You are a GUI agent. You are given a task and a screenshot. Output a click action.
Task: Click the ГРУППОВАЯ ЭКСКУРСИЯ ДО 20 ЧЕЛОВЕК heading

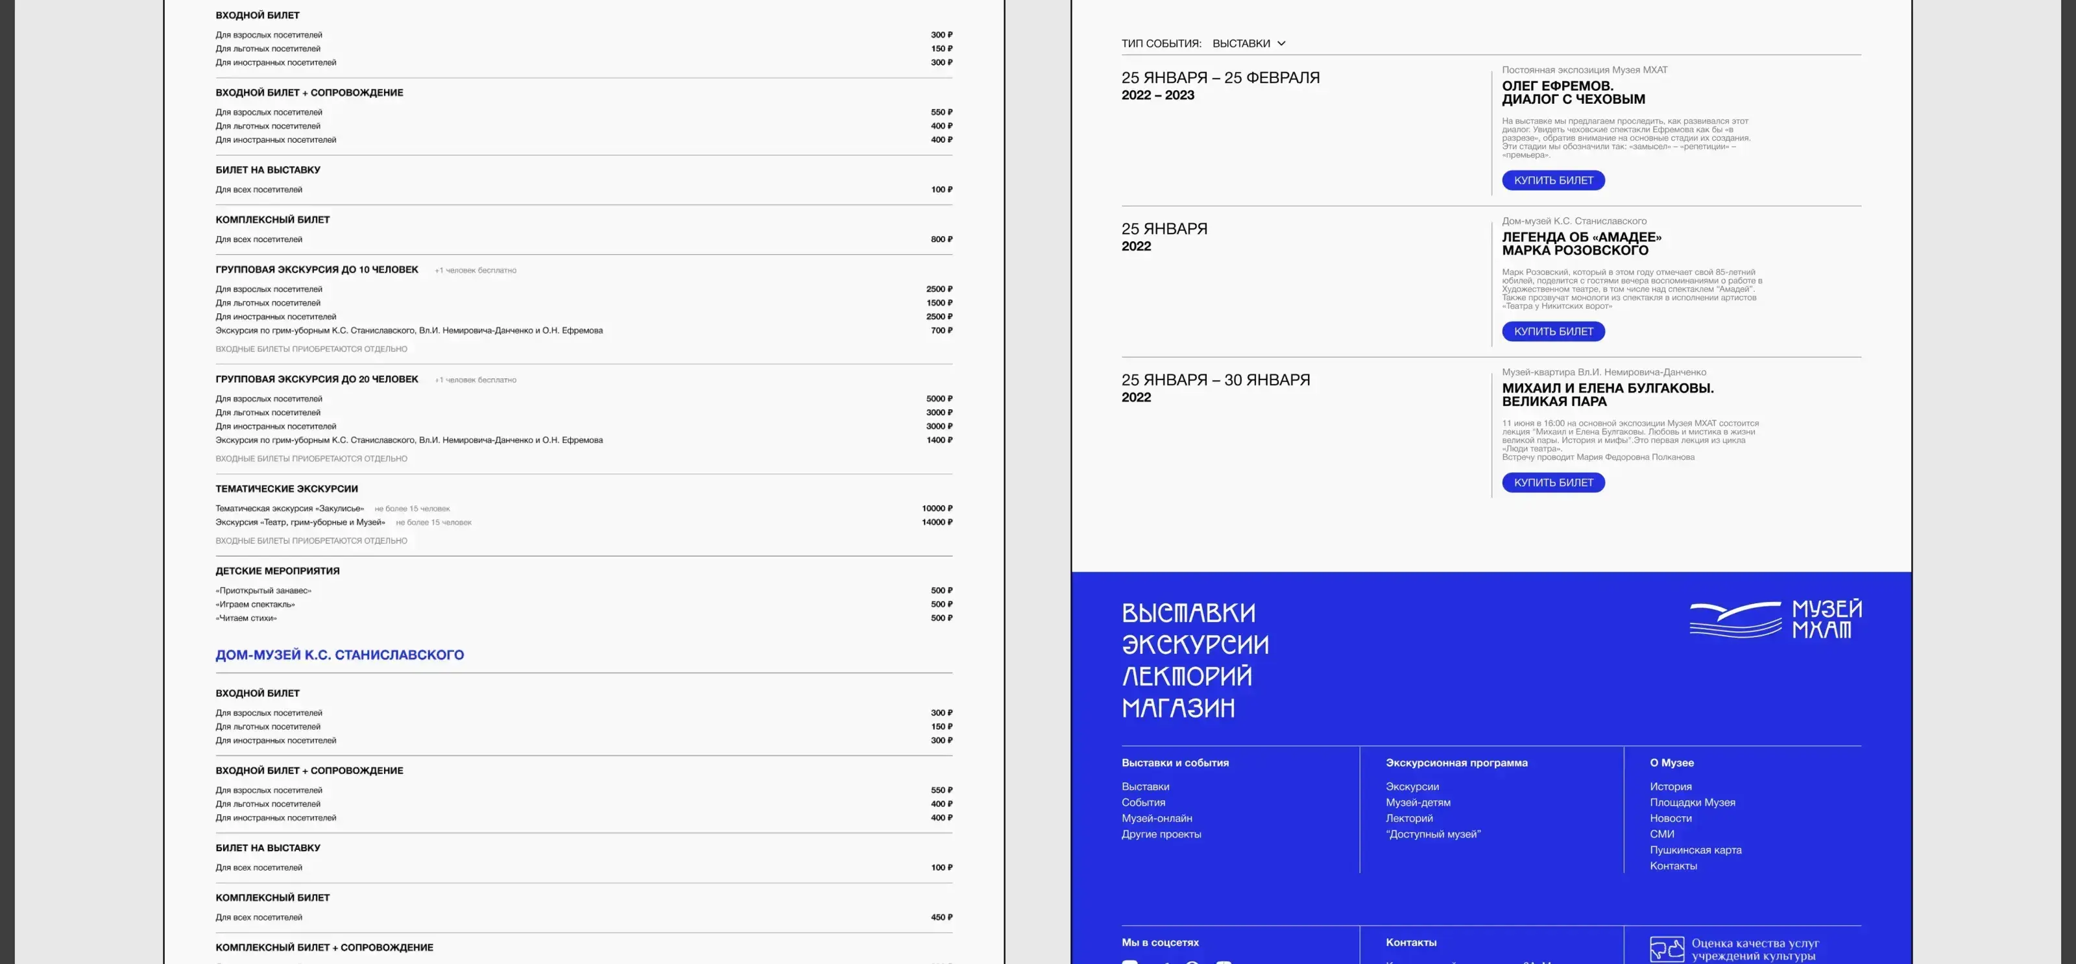(317, 380)
